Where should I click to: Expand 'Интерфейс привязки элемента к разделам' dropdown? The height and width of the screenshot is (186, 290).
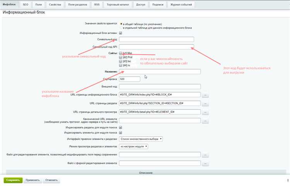(141, 139)
